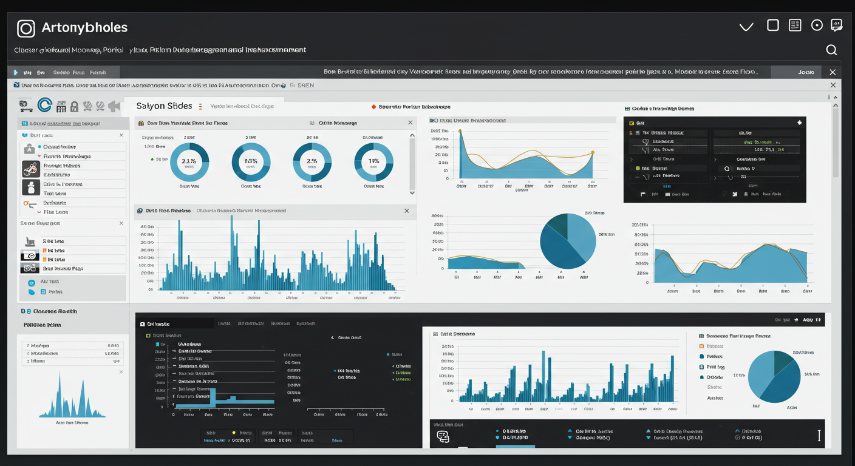Select the padlock icon in the toolbar
Image resolution: width=855 pixels, height=466 pixels.
point(74,107)
